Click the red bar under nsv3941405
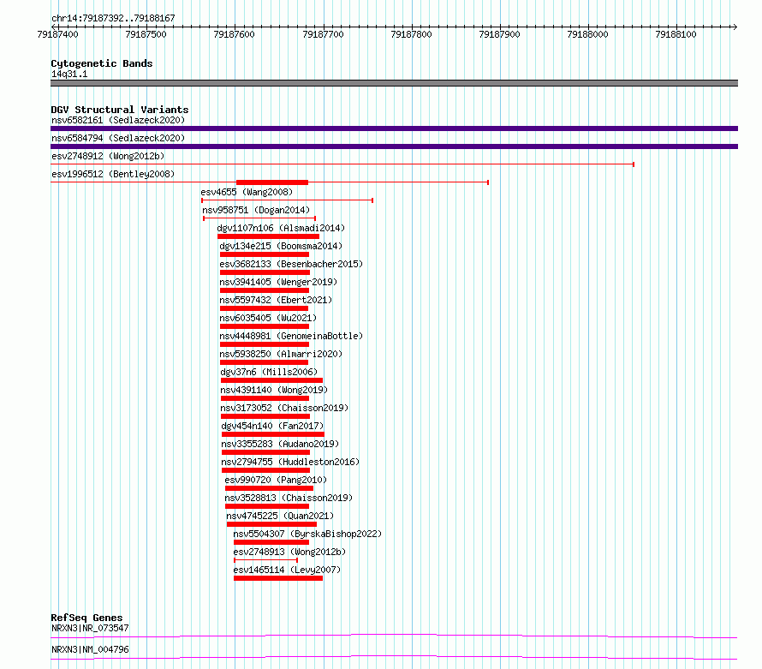 (265, 290)
